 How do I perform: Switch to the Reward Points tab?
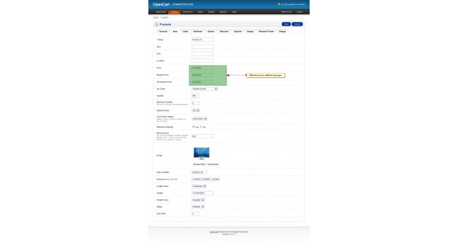[x=266, y=31]
